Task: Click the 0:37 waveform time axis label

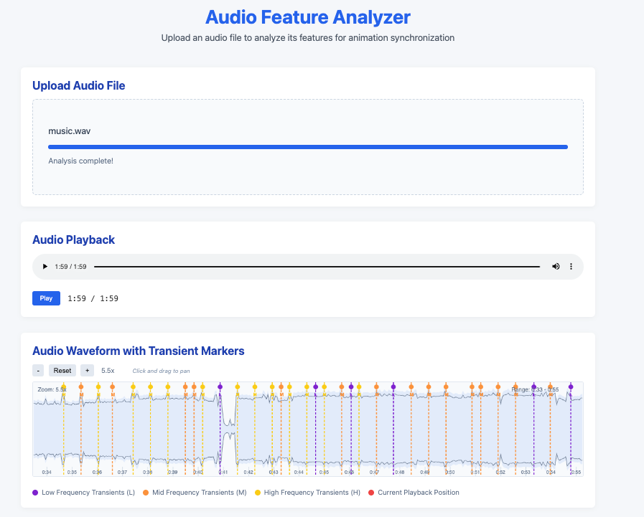Action: tap(122, 473)
